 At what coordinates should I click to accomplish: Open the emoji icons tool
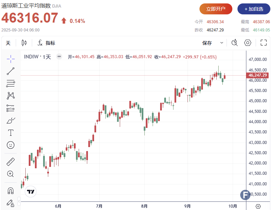11,145
